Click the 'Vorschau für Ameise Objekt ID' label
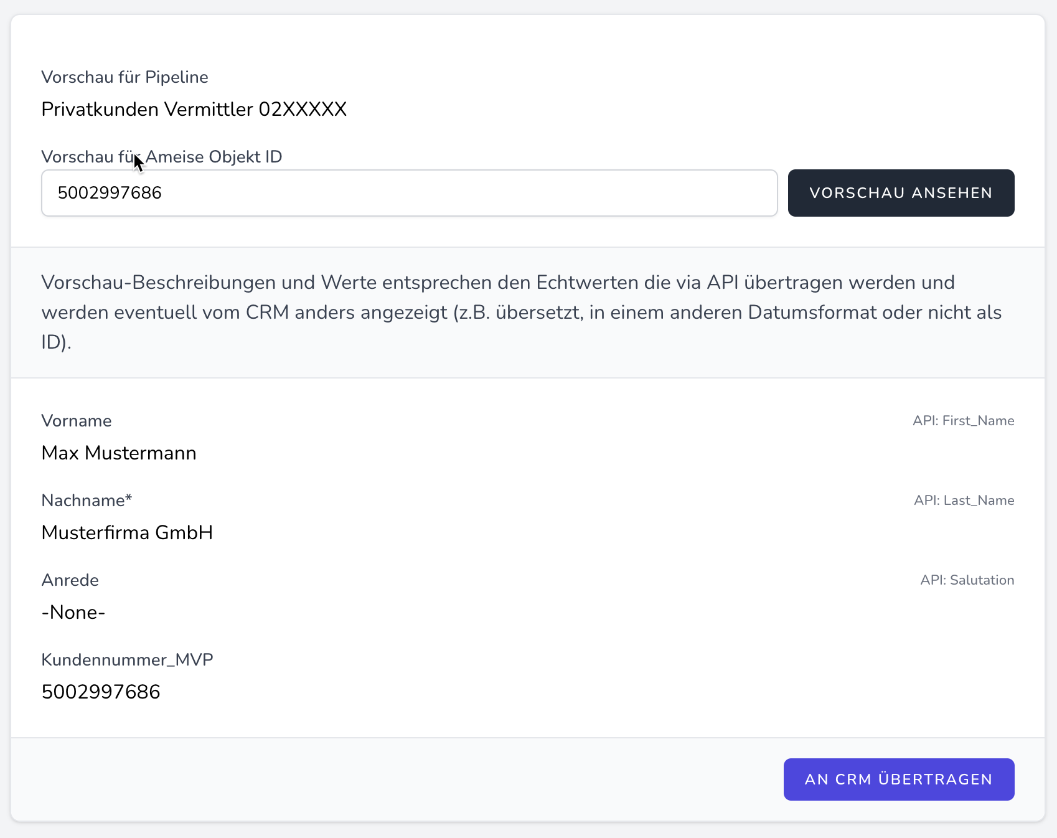The height and width of the screenshot is (838, 1057). 162,157
